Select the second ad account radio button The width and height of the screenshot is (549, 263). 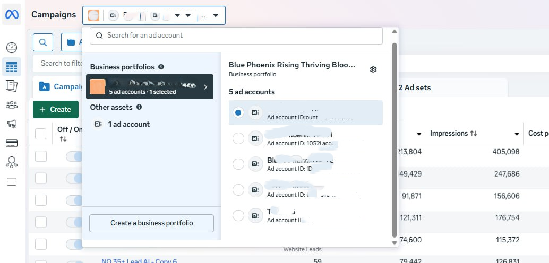tap(238, 138)
